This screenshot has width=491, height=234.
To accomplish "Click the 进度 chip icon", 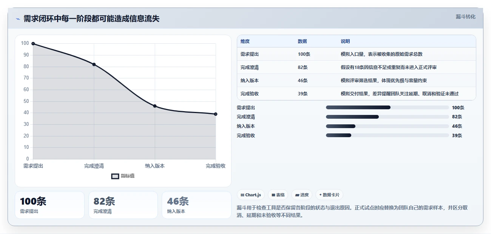I will 297,195.
